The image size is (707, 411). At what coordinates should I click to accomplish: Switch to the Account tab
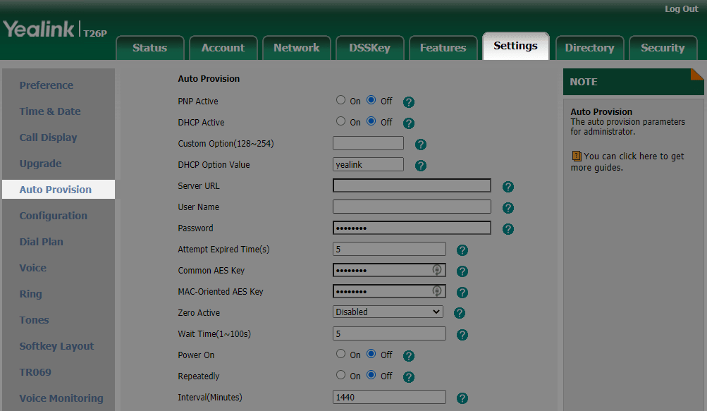[x=223, y=48]
